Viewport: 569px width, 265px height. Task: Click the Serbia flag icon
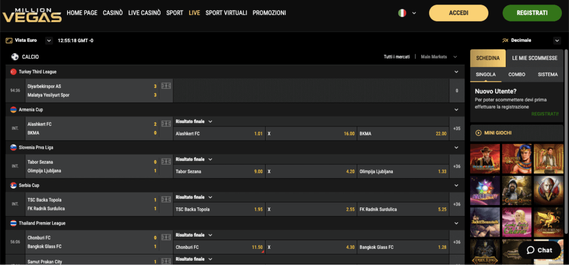13,185
